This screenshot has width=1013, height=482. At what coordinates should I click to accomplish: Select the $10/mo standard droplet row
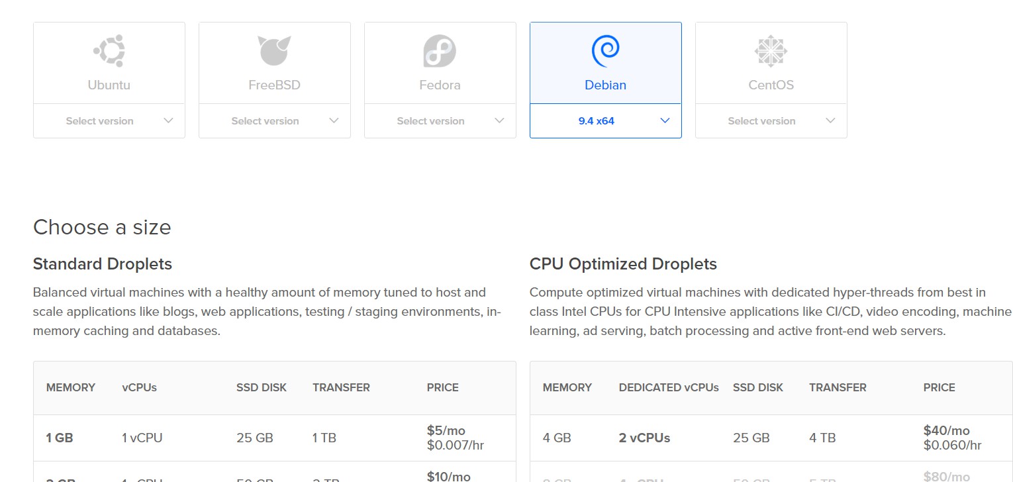[x=274, y=474]
